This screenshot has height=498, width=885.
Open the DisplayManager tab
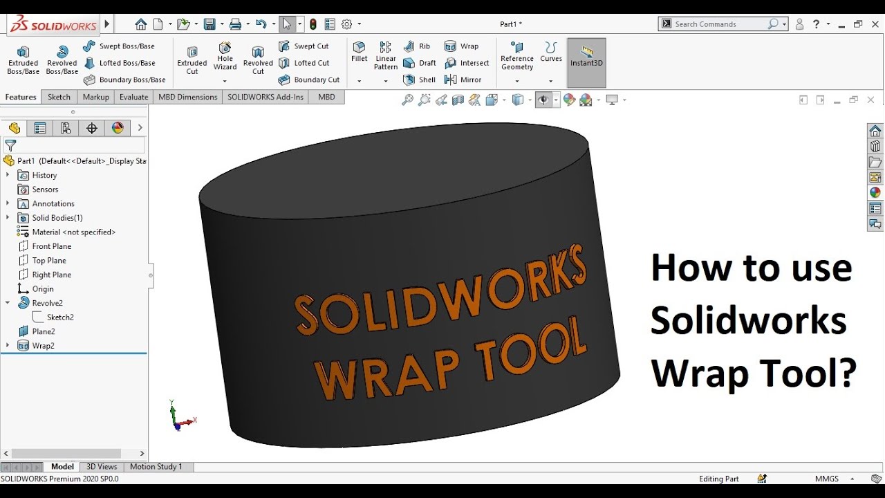(118, 128)
